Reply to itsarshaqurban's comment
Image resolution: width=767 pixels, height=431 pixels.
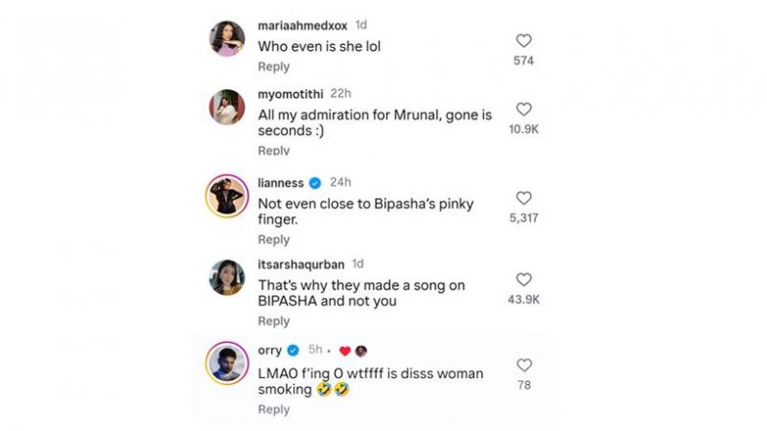274,322
